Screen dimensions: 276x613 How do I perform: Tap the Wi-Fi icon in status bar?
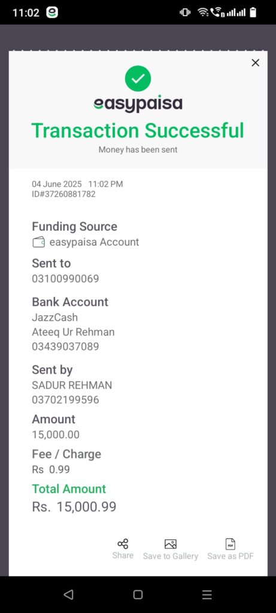click(203, 13)
